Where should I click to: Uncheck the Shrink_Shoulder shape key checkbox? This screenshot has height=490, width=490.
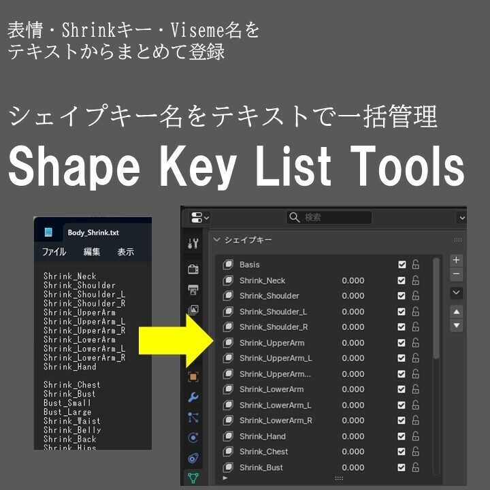point(402,295)
